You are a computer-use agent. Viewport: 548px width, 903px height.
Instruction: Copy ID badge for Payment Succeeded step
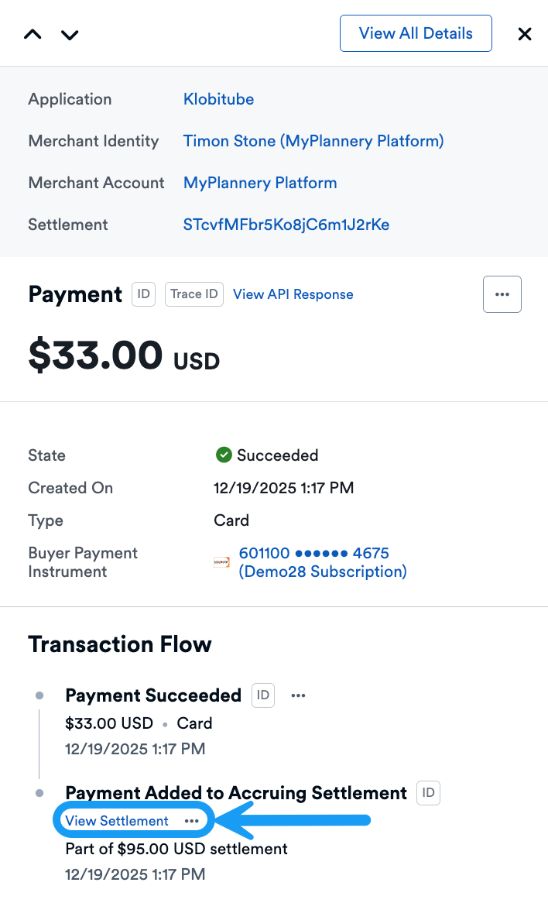(263, 695)
